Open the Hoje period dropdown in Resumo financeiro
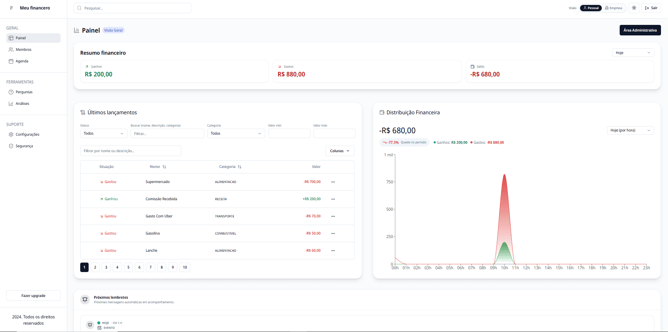Viewport: 668px width, 332px height. [x=633, y=53]
